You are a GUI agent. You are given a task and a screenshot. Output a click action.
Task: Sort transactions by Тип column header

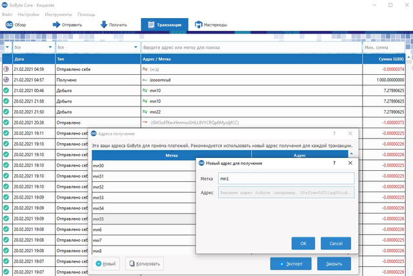98,59
